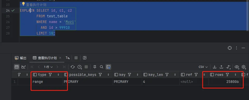Select the key_len cell value 4
The width and height of the screenshot is (249, 100).
(x=161, y=82)
